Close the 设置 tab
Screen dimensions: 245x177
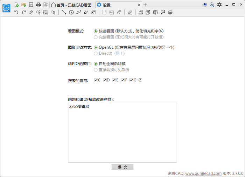pos(139,5)
